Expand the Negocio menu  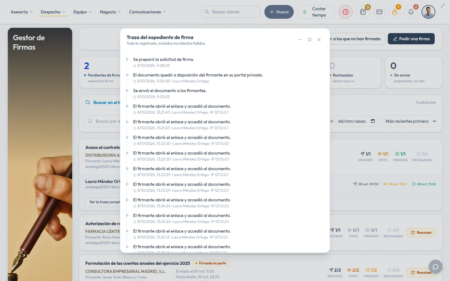point(110,12)
